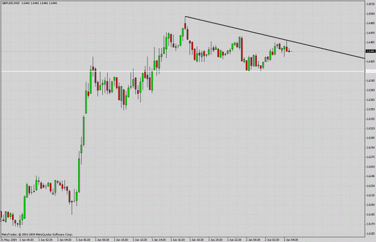Click the 2 Jun 04:30 time label
376x242 pixels.
tap(291, 240)
